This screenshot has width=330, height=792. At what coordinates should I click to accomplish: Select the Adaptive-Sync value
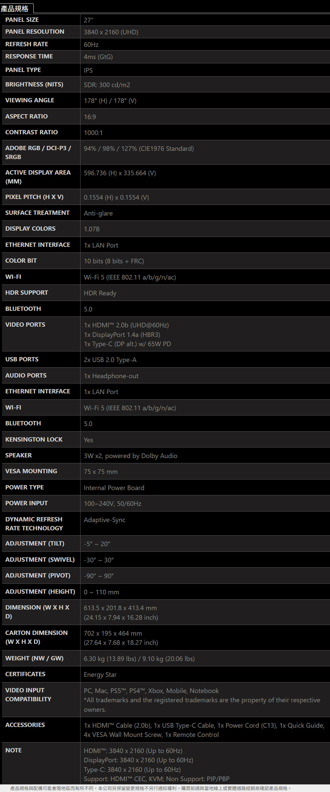pos(104,520)
